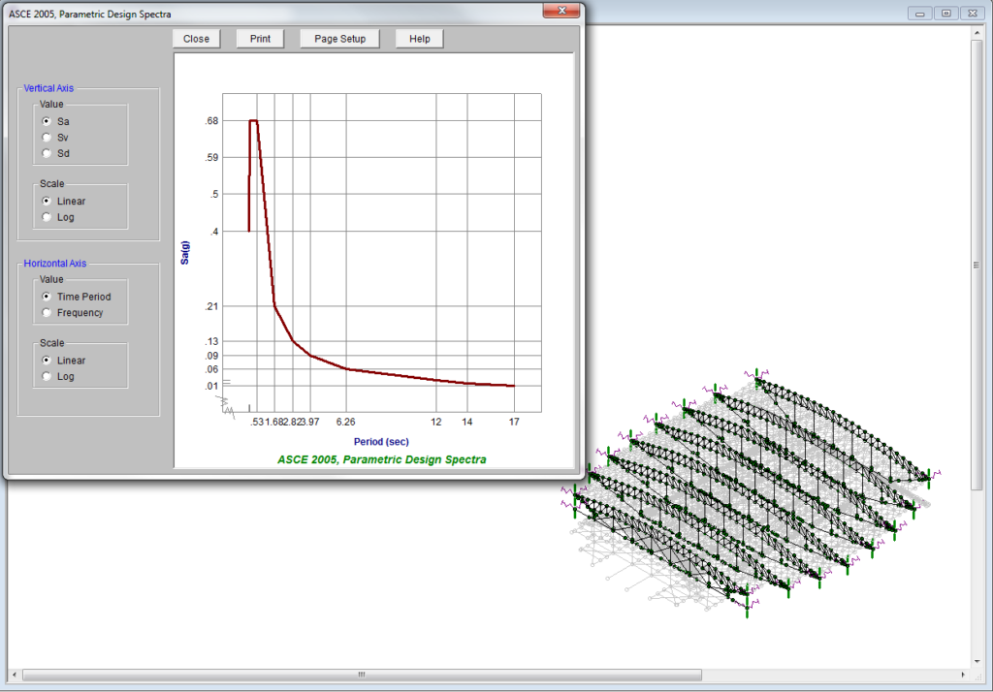Minimize the background model window

click(x=920, y=13)
